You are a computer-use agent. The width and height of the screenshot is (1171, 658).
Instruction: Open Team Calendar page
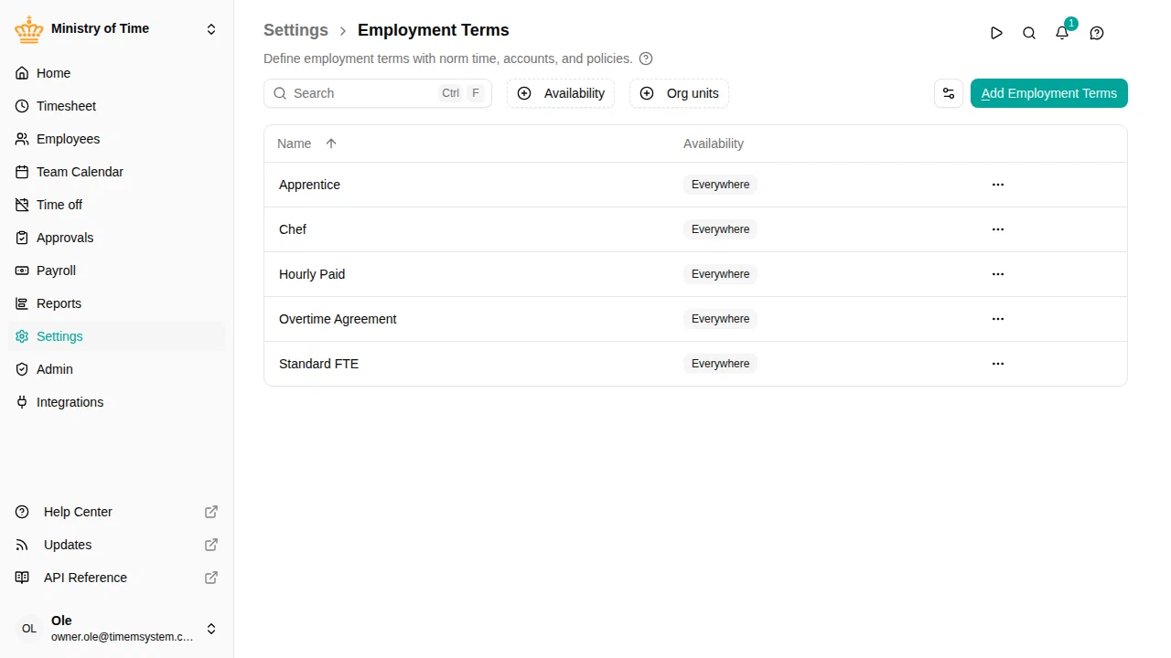point(116,172)
